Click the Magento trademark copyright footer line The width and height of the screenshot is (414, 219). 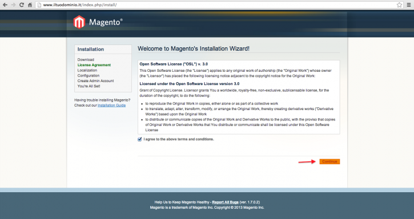207,208
